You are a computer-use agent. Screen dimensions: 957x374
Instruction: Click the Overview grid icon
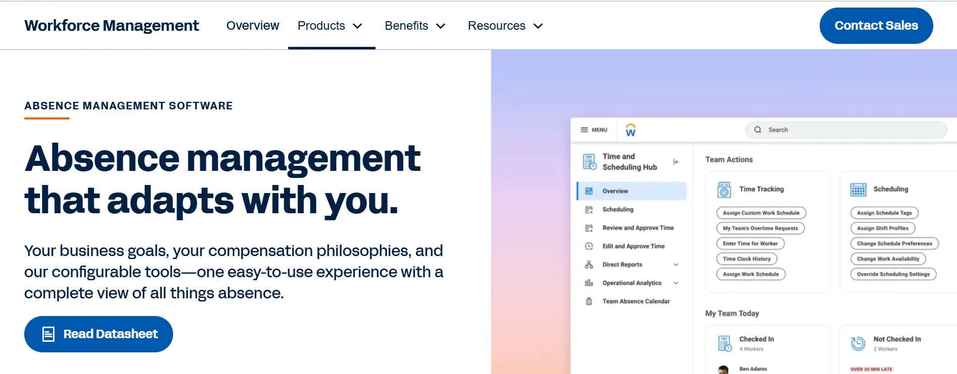click(589, 191)
